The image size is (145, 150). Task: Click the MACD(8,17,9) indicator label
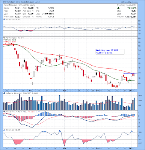pyautogui.click(x=12, y=111)
